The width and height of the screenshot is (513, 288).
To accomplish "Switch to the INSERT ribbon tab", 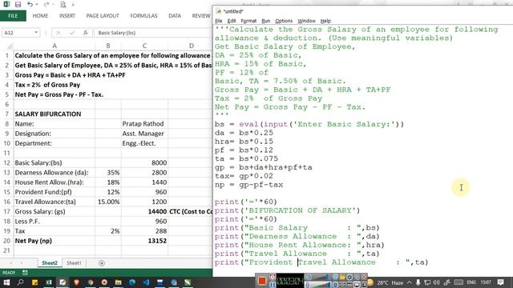I will pos(67,16).
